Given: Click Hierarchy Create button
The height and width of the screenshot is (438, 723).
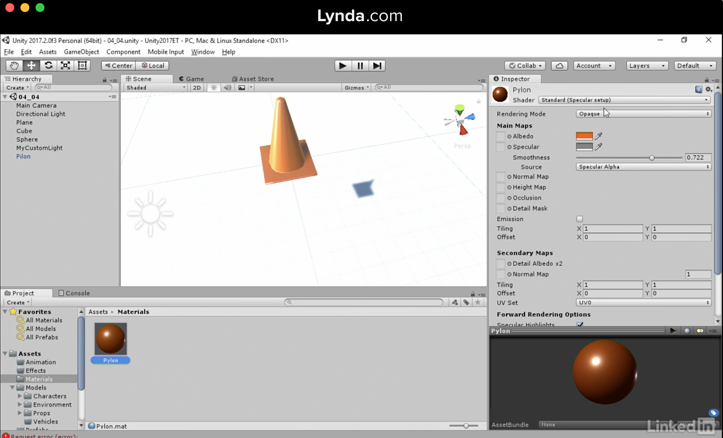Looking at the screenshot, I should (17, 88).
